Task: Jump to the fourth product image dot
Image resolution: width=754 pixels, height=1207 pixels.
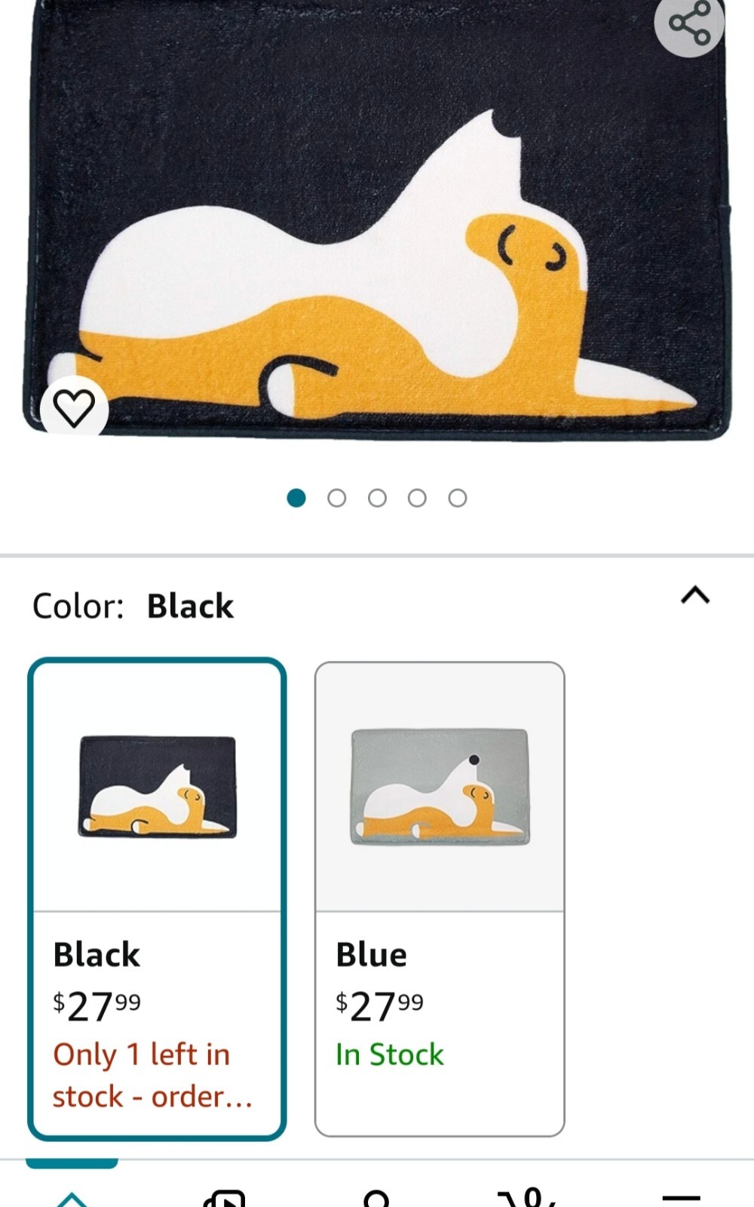Action: 417,498
